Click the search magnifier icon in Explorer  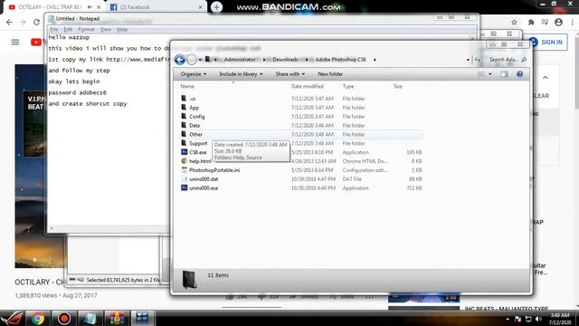[x=524, y=60]
